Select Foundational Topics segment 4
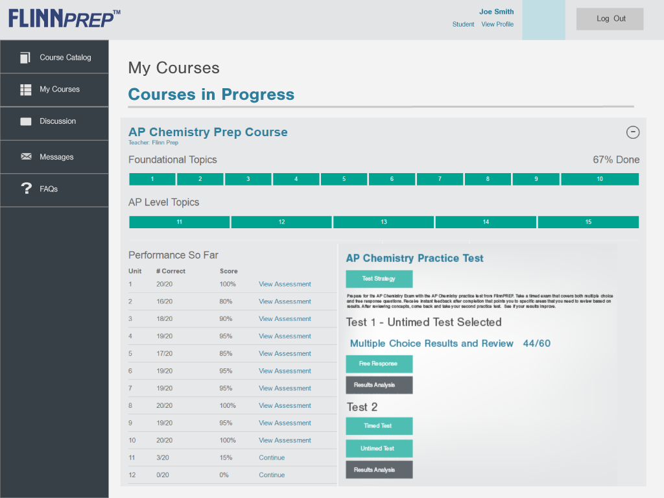 pyautogui.click(x=296, y=179)
